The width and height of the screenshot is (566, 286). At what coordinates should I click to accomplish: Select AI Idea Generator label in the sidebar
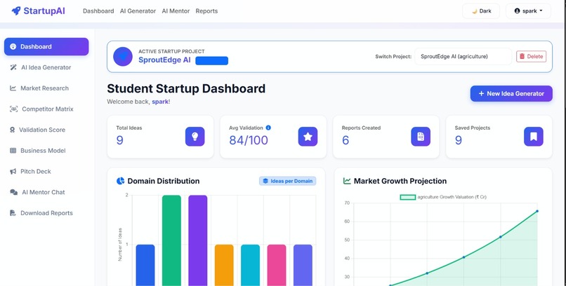click(x=46, y=67)
